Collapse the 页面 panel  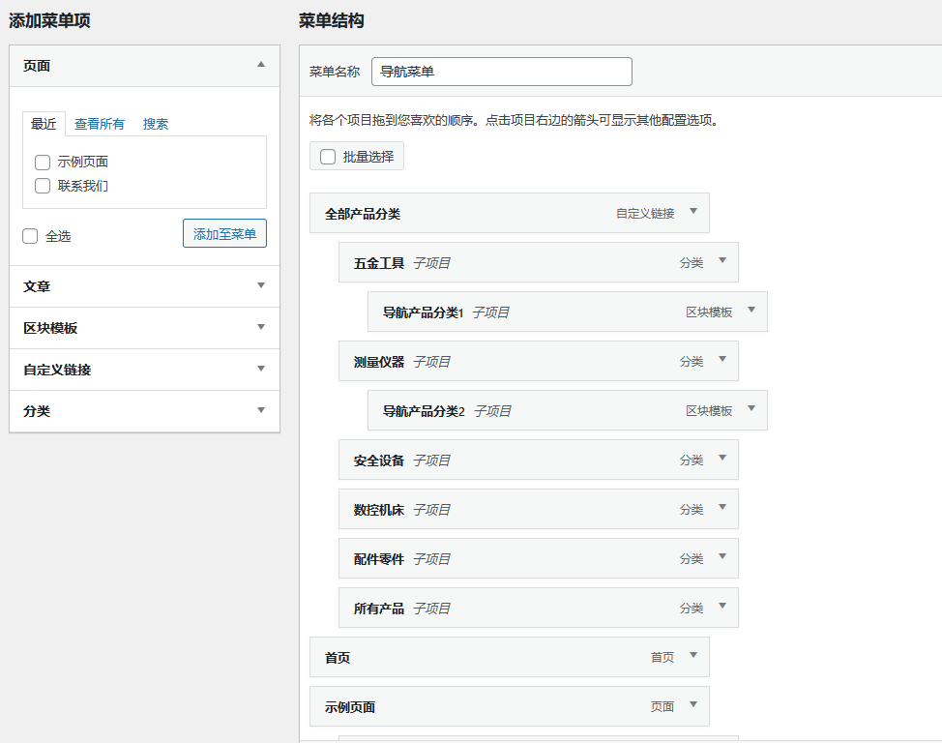[x=259, y=65]
